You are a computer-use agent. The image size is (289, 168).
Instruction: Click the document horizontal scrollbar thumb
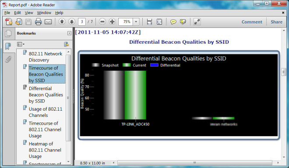[x=195, y=163]
